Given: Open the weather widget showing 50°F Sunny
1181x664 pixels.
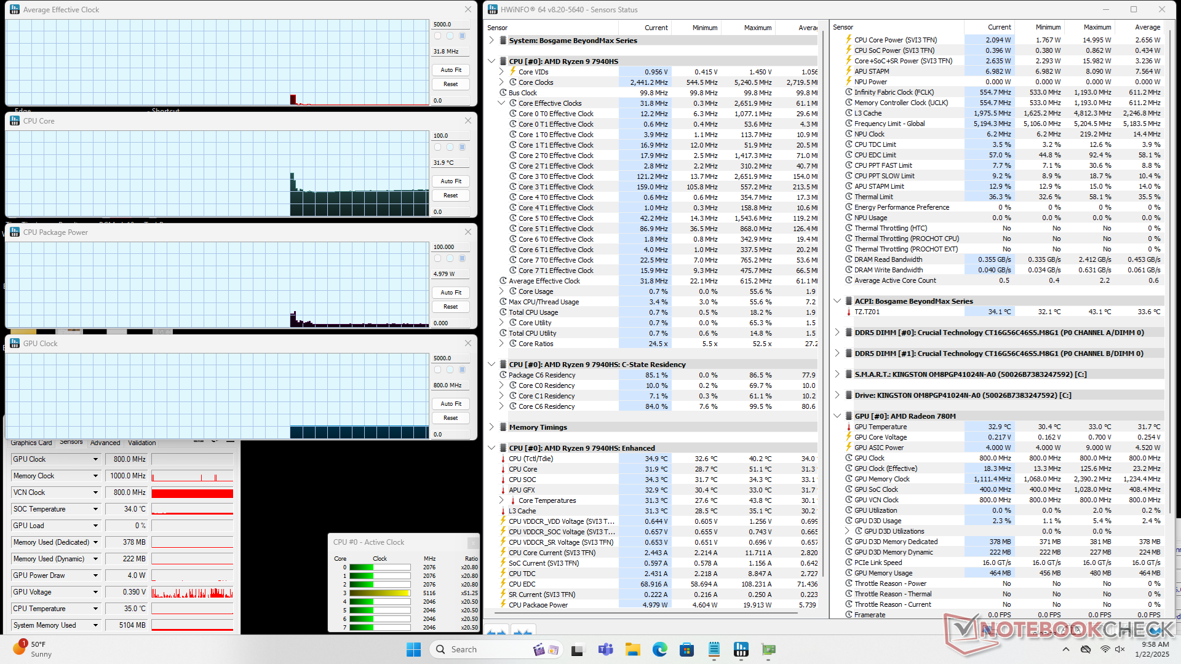Looking at the screenshot, I should coord(33,649).
